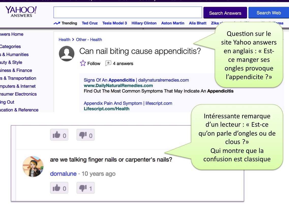Screen dimensions: 289x217
Task: Open the Yahoo Answers logo
Action: pos(21,12)
